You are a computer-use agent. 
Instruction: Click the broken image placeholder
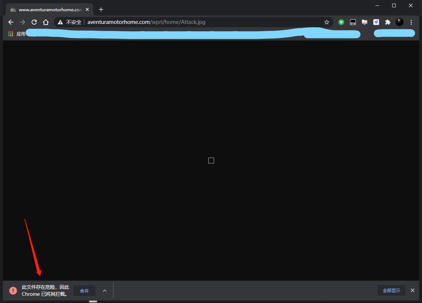(211, 161)
